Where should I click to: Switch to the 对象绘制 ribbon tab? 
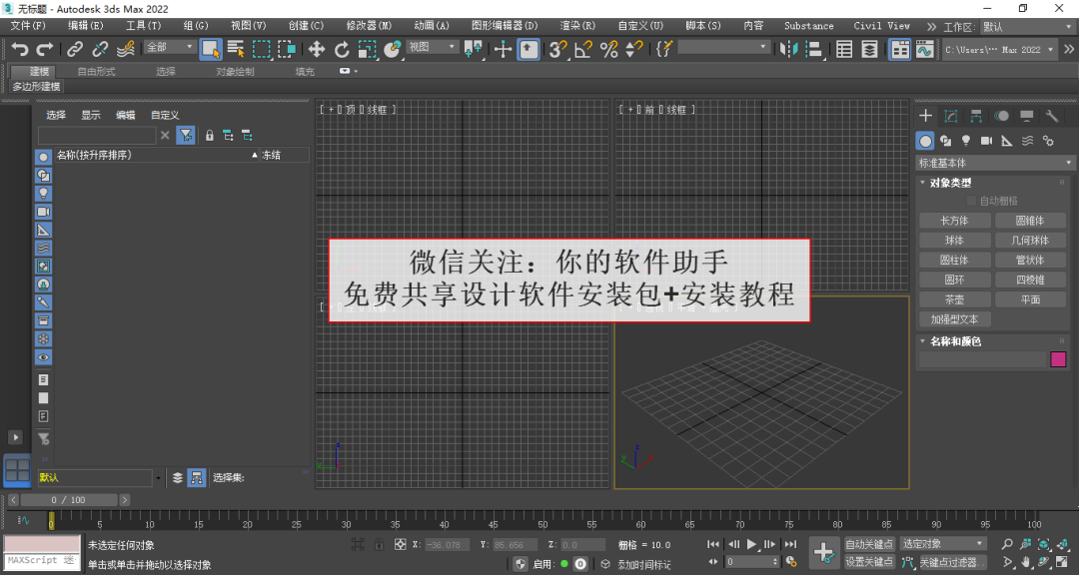tap(235, 72)
